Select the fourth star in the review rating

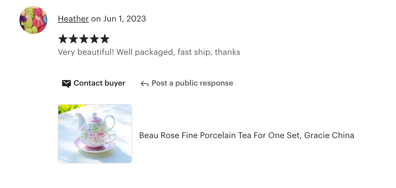click(x=95, y=39)
